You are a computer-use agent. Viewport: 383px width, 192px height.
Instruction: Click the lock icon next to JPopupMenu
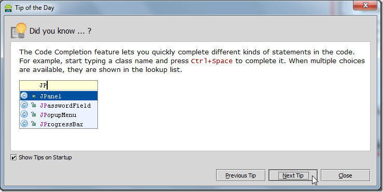click(34, 114)
